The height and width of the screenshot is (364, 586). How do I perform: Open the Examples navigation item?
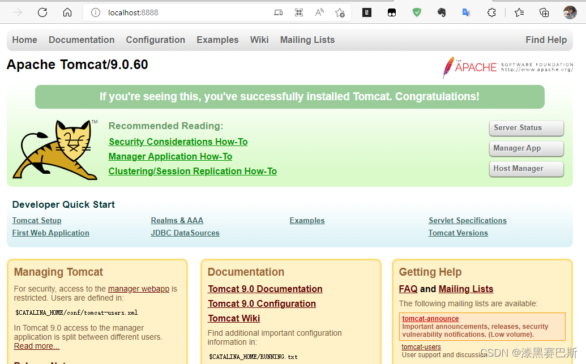click(217, 40)
